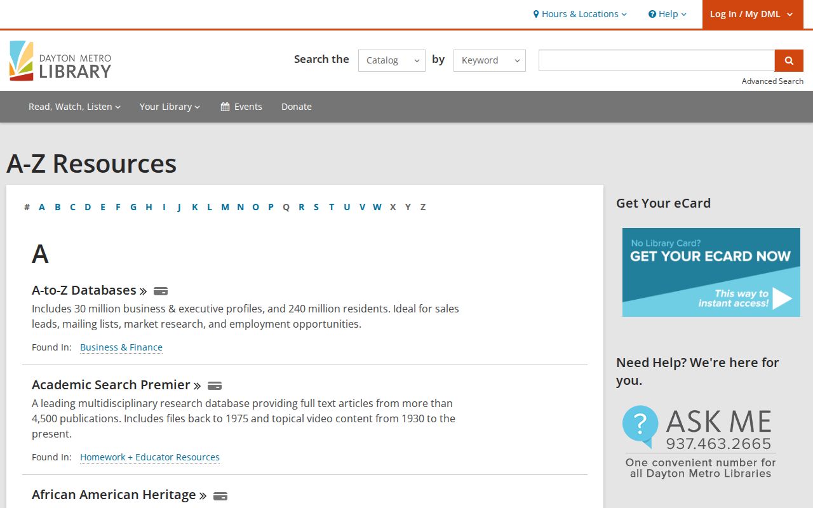Follow the Business & Finance category link
This screenshot has width=813, height=508.
(x=121, y=347)
